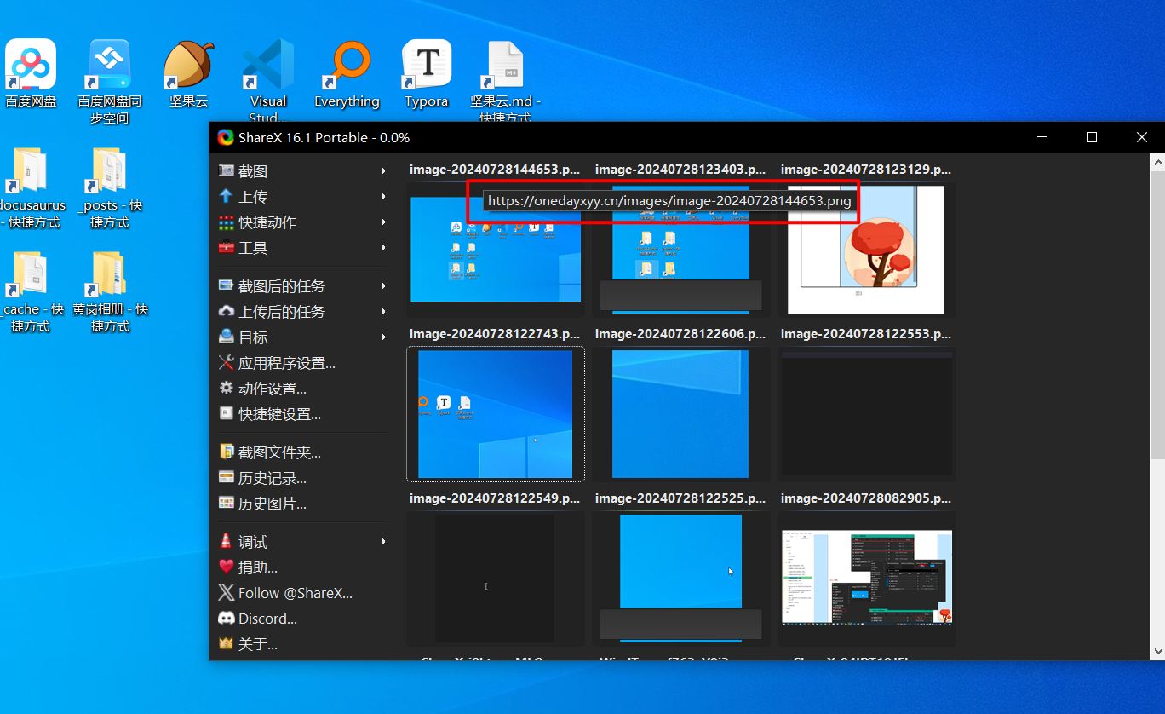The width and height of the screenshot is (1165, 714).
Task: Expand the 快捷动作 submenu arrow
Action: [x=384, y=222]
